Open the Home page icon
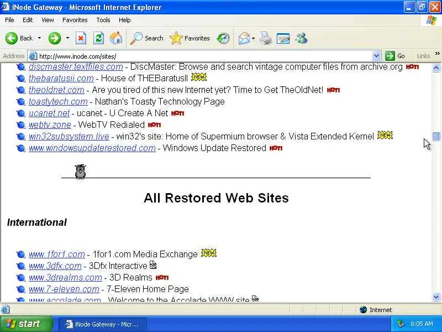 tap(116, 38)
